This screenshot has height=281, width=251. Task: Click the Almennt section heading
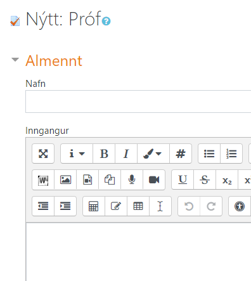[54, 61]
